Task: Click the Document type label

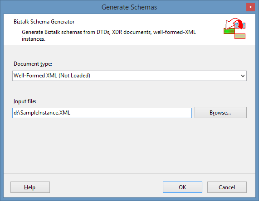Action: pos(33,64)
